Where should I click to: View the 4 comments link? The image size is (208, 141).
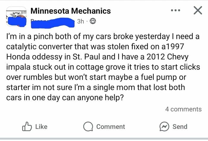(x=183, y=109)
